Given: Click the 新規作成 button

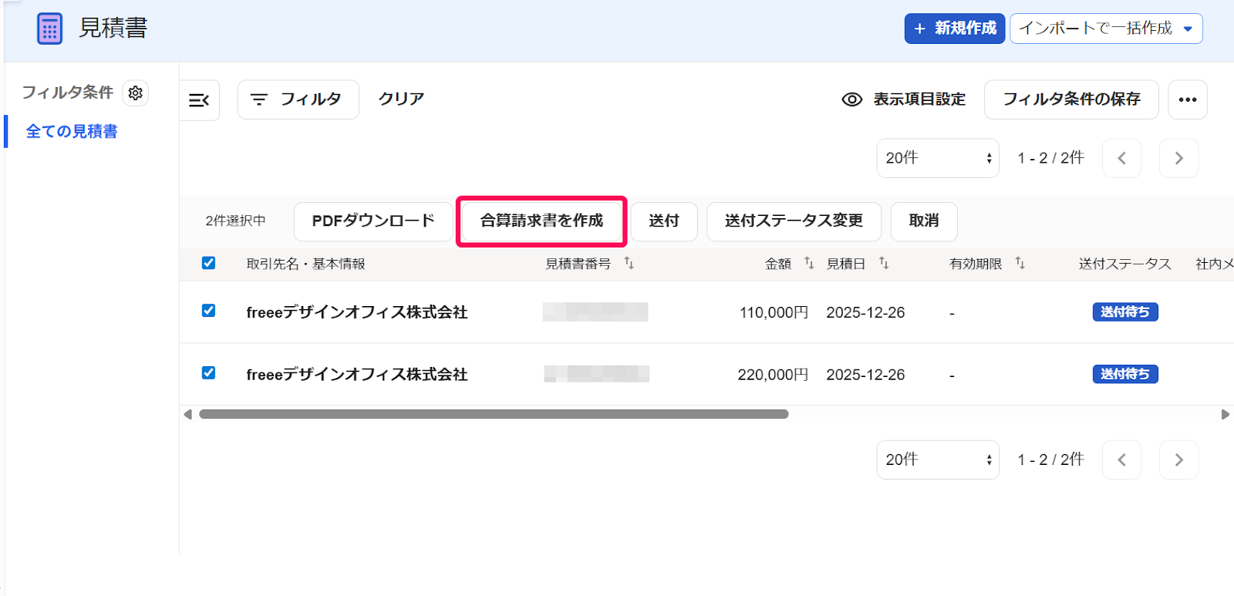Looking at the screenshot, I should [955, 29].
